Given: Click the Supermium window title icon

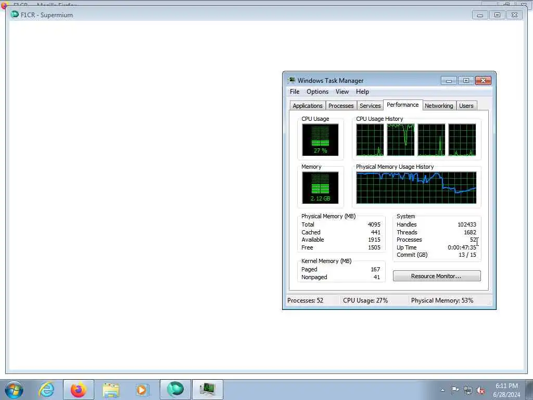Looking at the screenshot, I should pos(15,14).
